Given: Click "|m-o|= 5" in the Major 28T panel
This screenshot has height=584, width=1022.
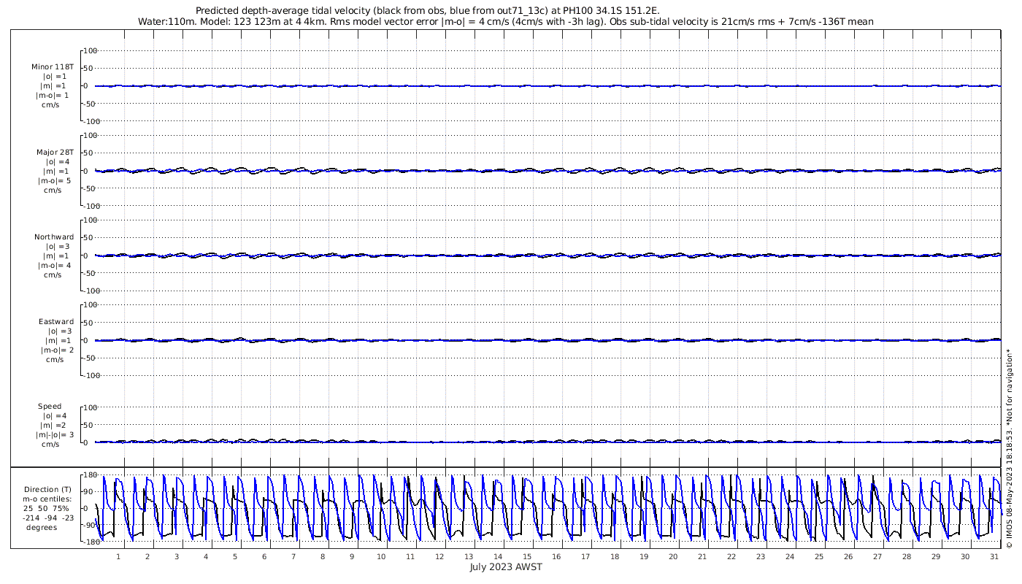Looking at the screenshot, I should (x=55, y=180).
